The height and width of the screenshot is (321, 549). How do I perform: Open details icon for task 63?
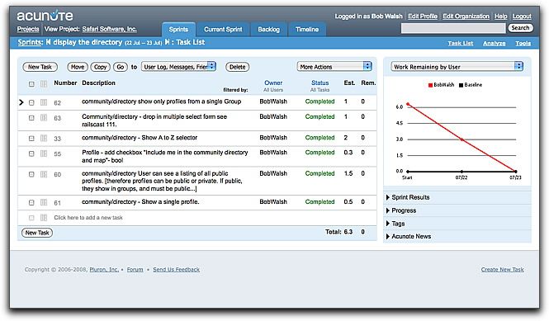44,118
